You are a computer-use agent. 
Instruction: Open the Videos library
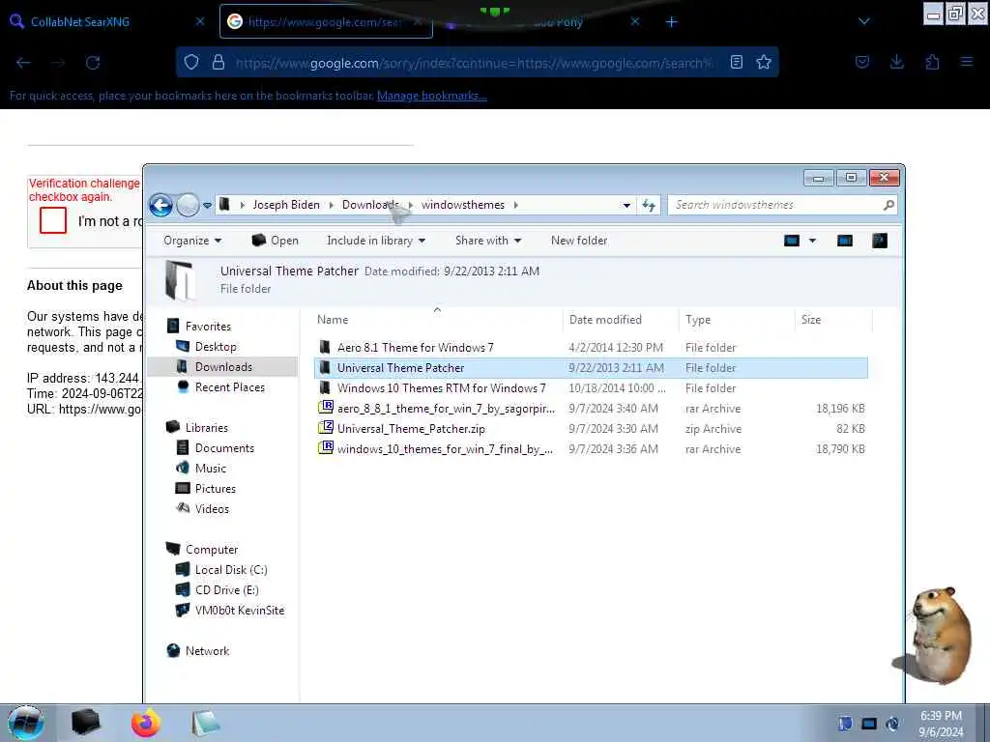click(x=212, y=508)
